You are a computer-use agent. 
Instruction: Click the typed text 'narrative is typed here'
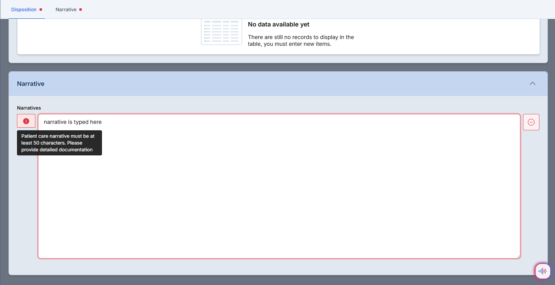[x=73, y=122]
